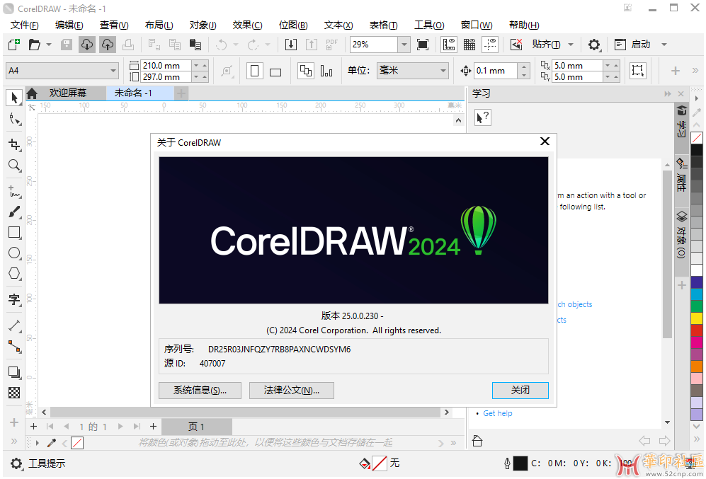Set page to landscape orientation
Viewport: 706px width, 479px height.
tap(275, 71)
